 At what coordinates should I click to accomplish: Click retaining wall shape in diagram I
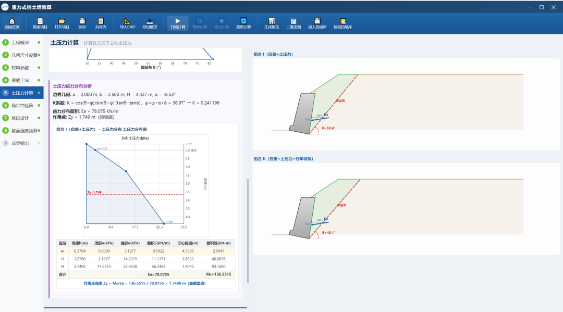(302, 113)
